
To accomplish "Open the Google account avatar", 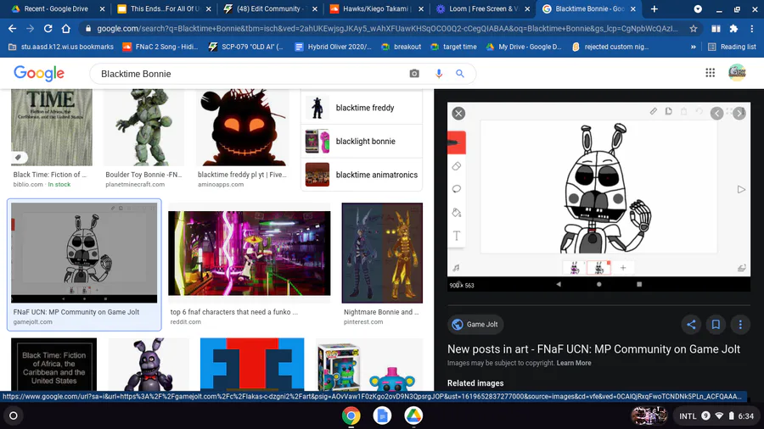I will (737, 73).
